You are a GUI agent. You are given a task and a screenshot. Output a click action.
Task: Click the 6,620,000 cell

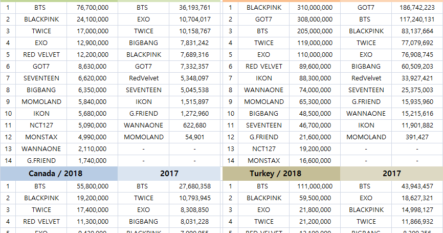(x=93, y=78)
